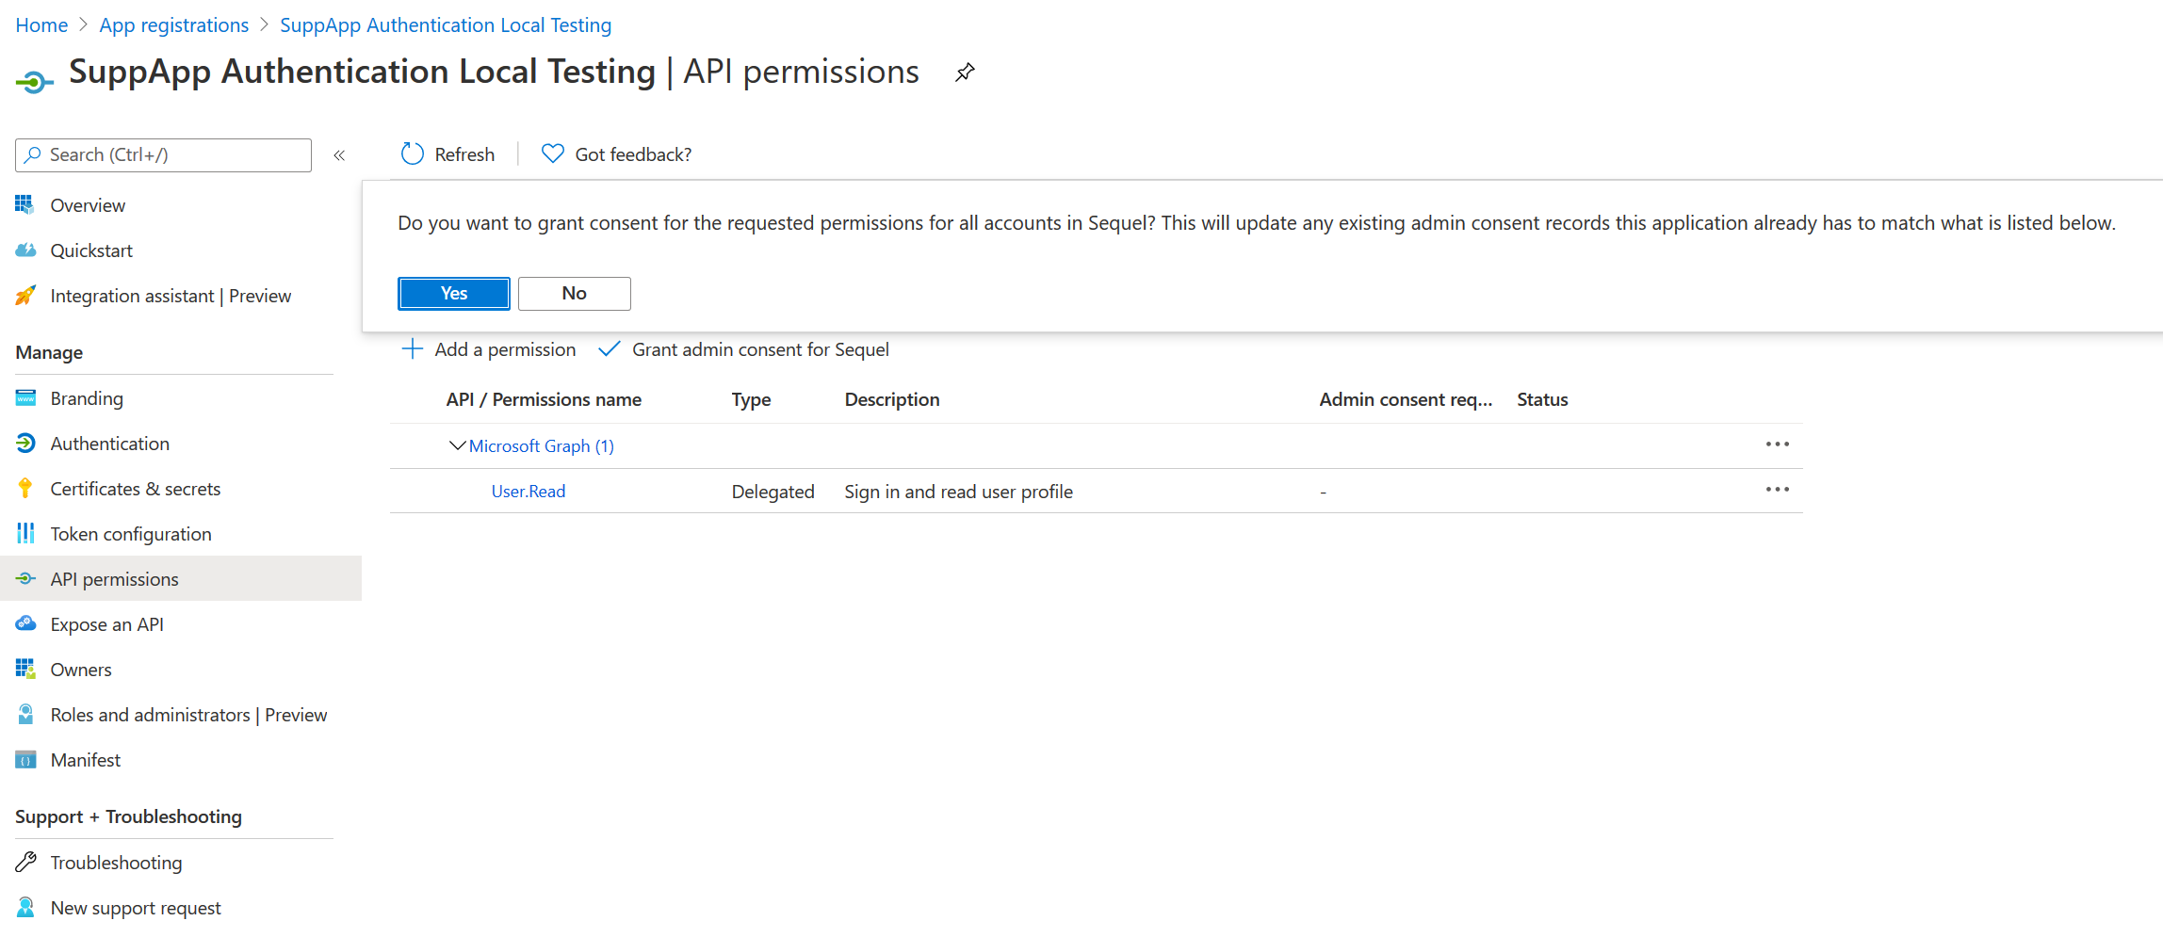
Task: Focus the Search (Ctrl+/) input field
Action: tap(163, 155)
